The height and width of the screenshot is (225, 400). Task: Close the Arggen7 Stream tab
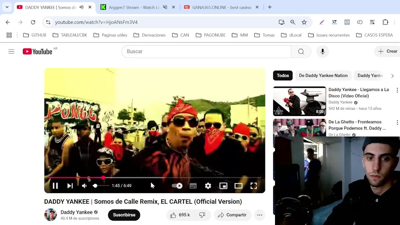pos(174,7)
